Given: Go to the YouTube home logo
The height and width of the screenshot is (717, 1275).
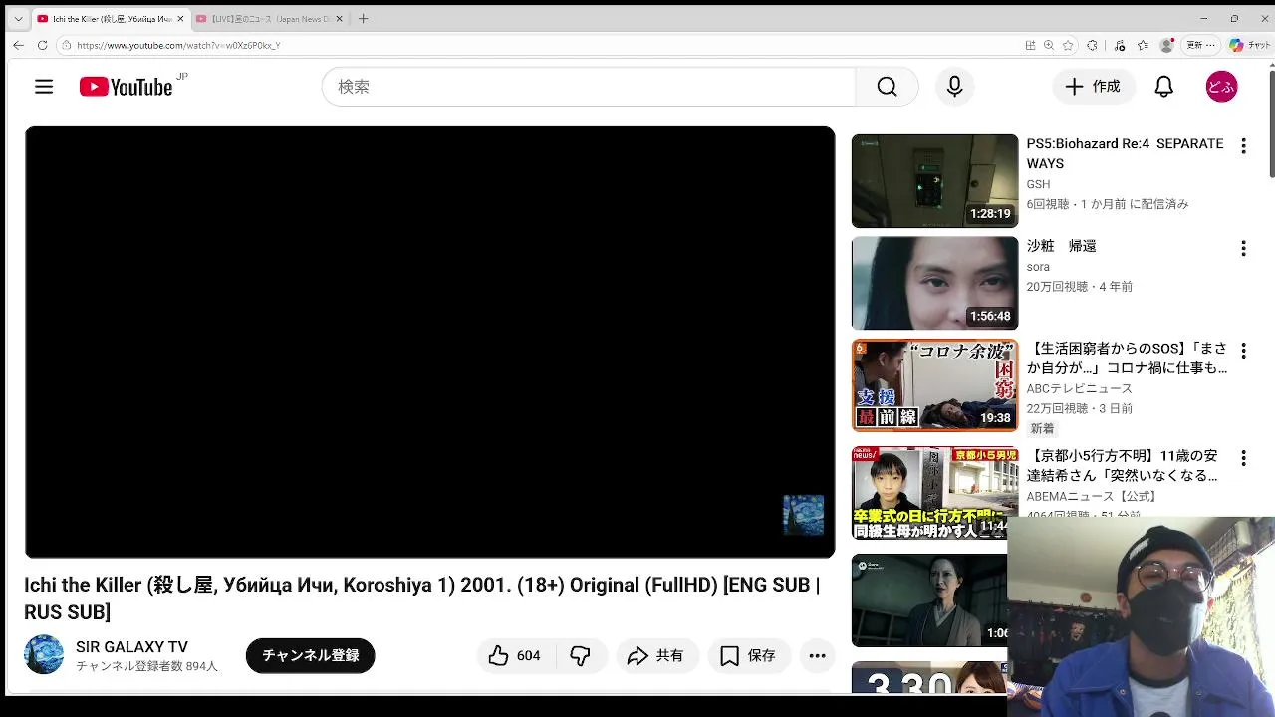Looking at the screenshot, I should [127, 87].
